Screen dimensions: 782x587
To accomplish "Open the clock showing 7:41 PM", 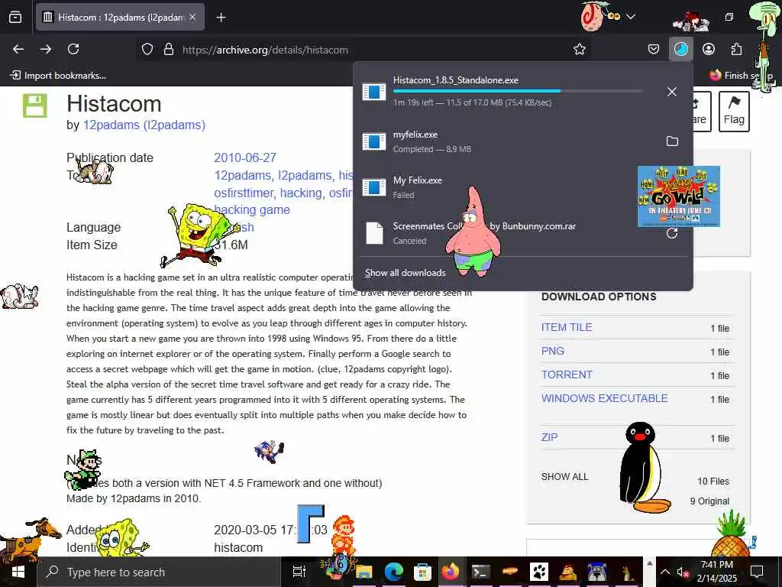I will pos(716,572).
